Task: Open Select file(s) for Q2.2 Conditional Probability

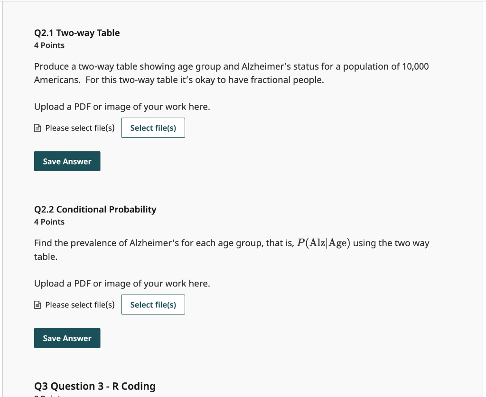Action: (153, 305)
